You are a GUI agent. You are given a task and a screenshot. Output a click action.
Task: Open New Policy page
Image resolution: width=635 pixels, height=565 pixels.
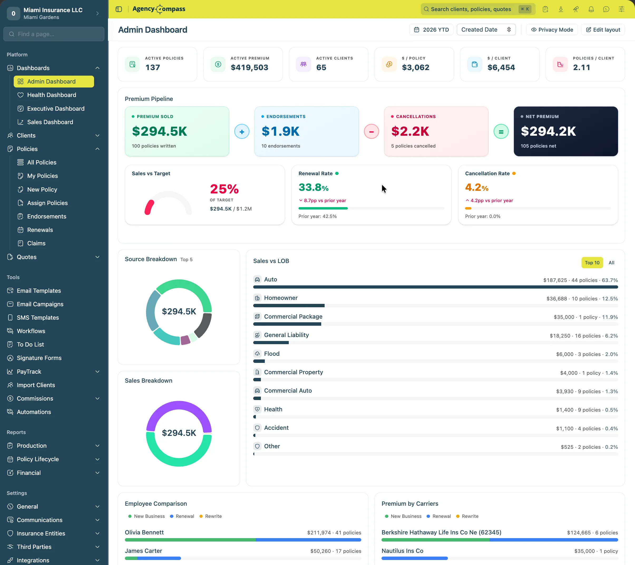pyautogui.click(x=54, y=189)
